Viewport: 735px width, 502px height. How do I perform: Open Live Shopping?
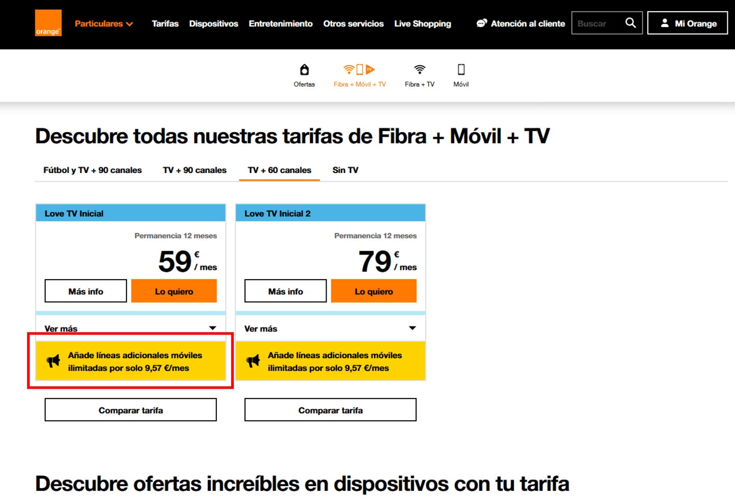point(423,23)
